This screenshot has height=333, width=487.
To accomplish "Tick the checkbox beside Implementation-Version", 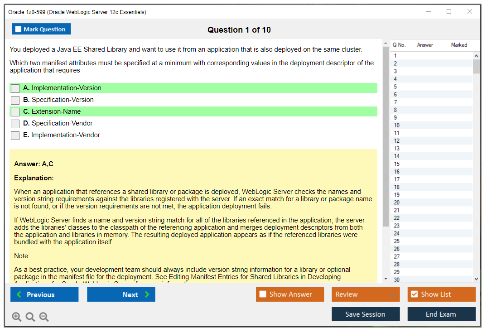I will pyautogui.click(x=15, y=88).
